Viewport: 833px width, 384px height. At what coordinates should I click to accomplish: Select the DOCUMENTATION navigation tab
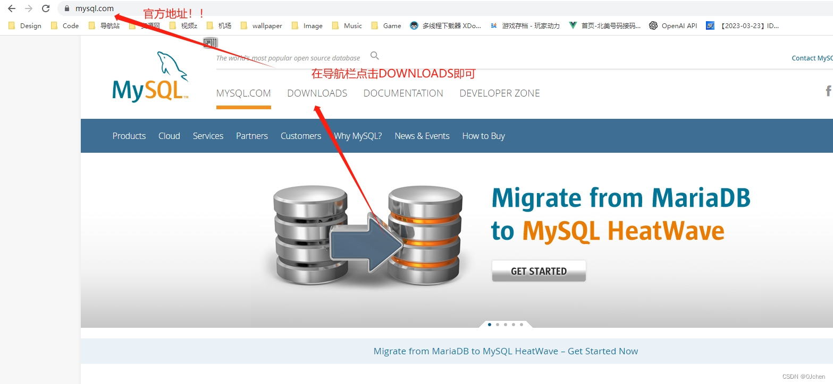pos(403,93)
